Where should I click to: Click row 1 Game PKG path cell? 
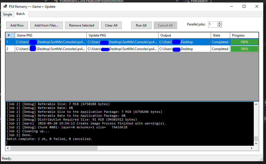pyautogui.click(x=51, y=42)
